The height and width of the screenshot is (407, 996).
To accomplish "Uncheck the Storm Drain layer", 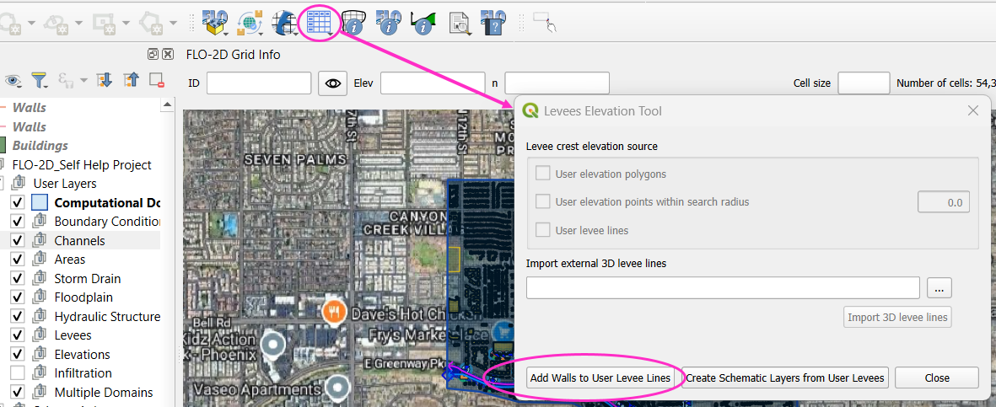I will 17,279.
